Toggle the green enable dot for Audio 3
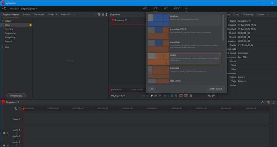This screenshot has width=277, height=147. coord(4,145)
